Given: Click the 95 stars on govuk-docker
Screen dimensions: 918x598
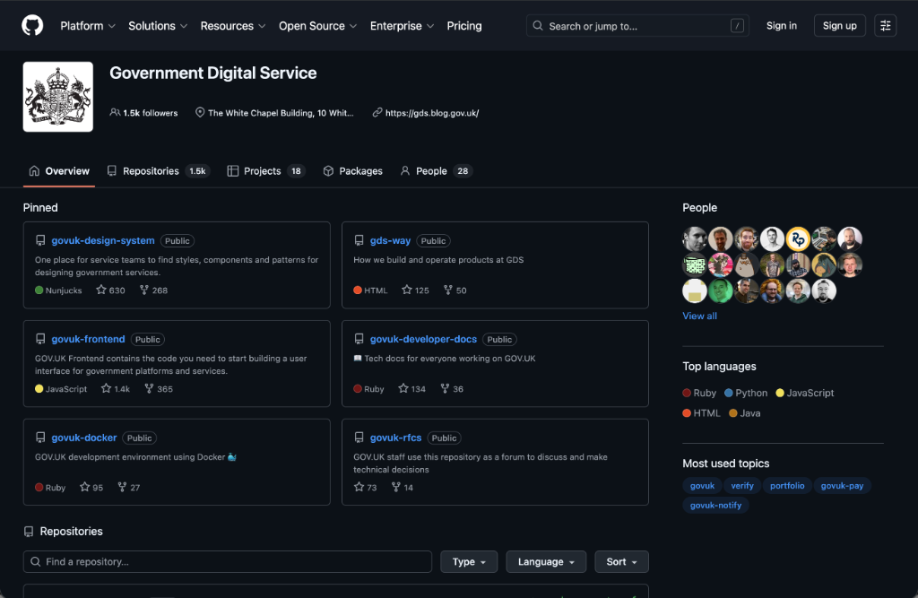Looking at the screenshot, I should 91,488.
